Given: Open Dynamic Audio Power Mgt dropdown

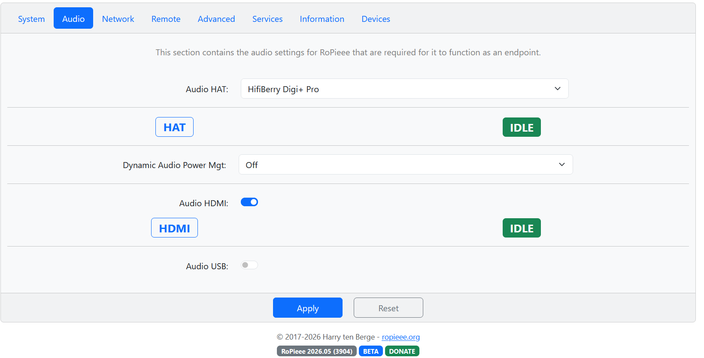Looking at the screenshot, I should click(x=406, y=165).
